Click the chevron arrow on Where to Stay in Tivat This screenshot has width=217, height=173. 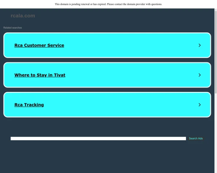(200, 75)
